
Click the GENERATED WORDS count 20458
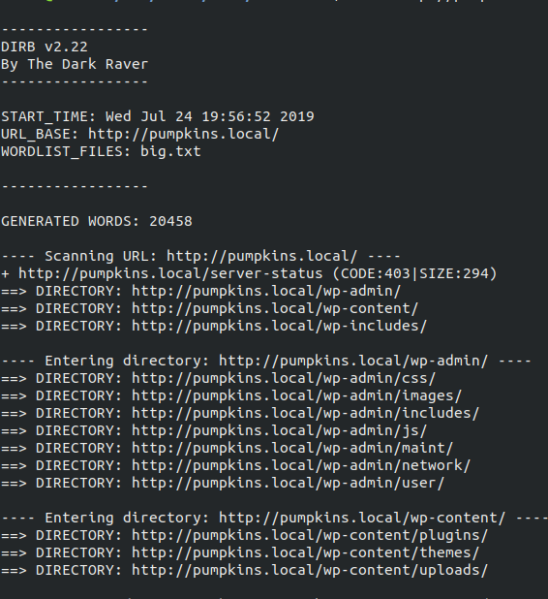pos(170,222)
